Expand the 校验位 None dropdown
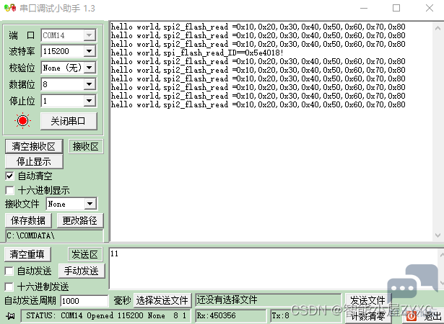The width and height of the screenshot is (444, 324). point(89,68)
